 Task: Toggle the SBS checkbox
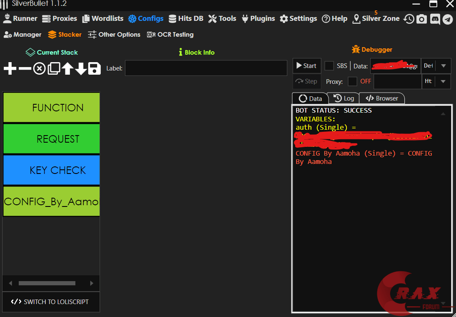[x=329, y=66]
